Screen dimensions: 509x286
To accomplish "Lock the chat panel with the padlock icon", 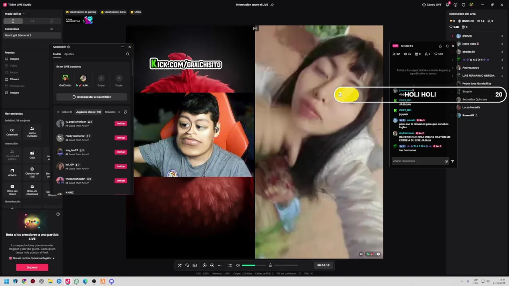I will (440, 46).
